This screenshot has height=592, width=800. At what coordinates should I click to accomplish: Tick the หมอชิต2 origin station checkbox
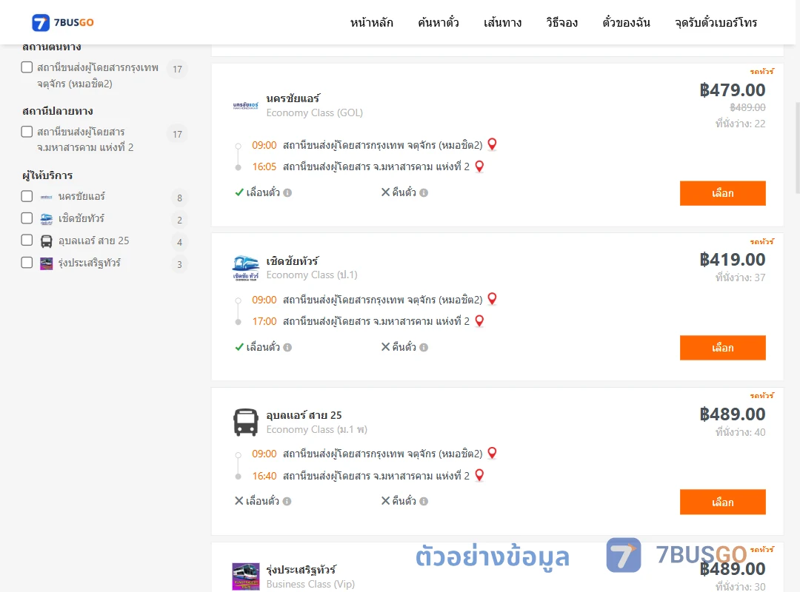(x=27, y=67)
